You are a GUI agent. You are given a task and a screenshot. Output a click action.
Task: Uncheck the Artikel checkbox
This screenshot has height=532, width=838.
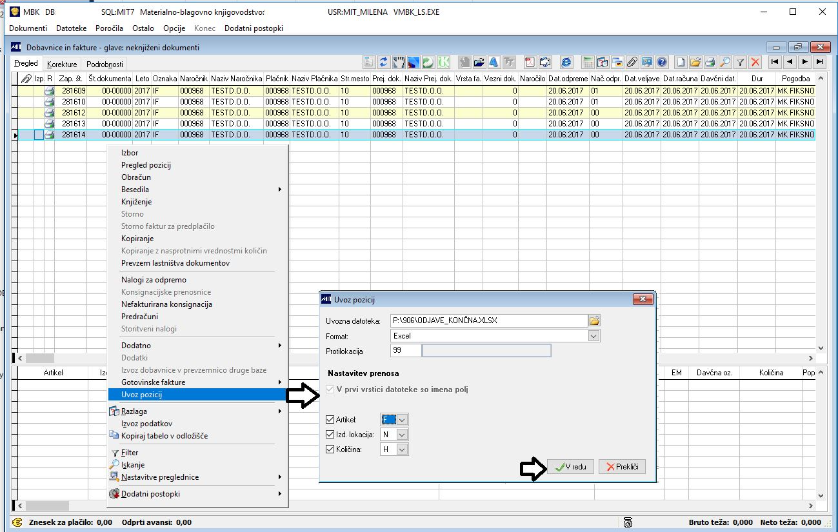(x=330, y=420)
